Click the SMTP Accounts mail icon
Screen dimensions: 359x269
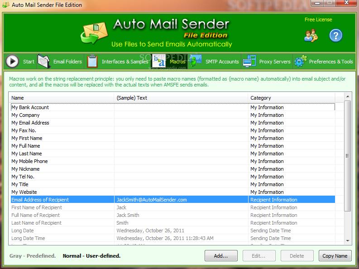(x=195, y=61)
